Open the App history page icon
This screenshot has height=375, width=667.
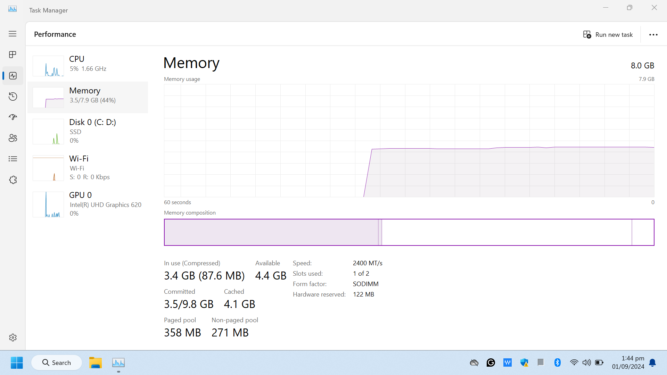point(13,96)
